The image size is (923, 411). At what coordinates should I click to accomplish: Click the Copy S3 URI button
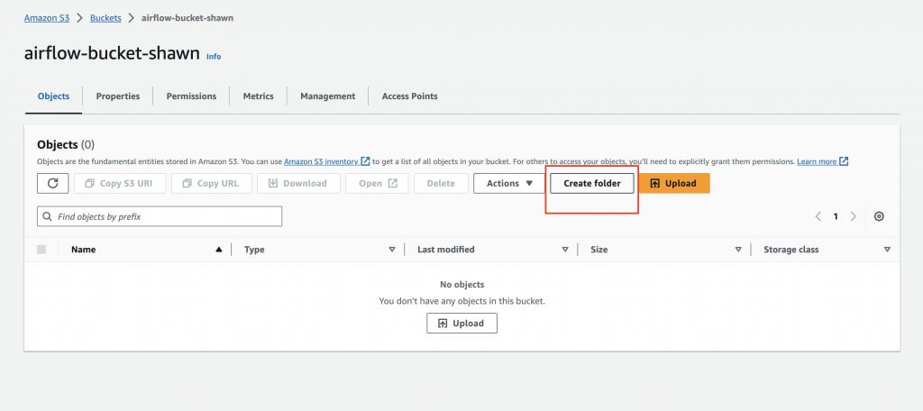pos(120,183)
